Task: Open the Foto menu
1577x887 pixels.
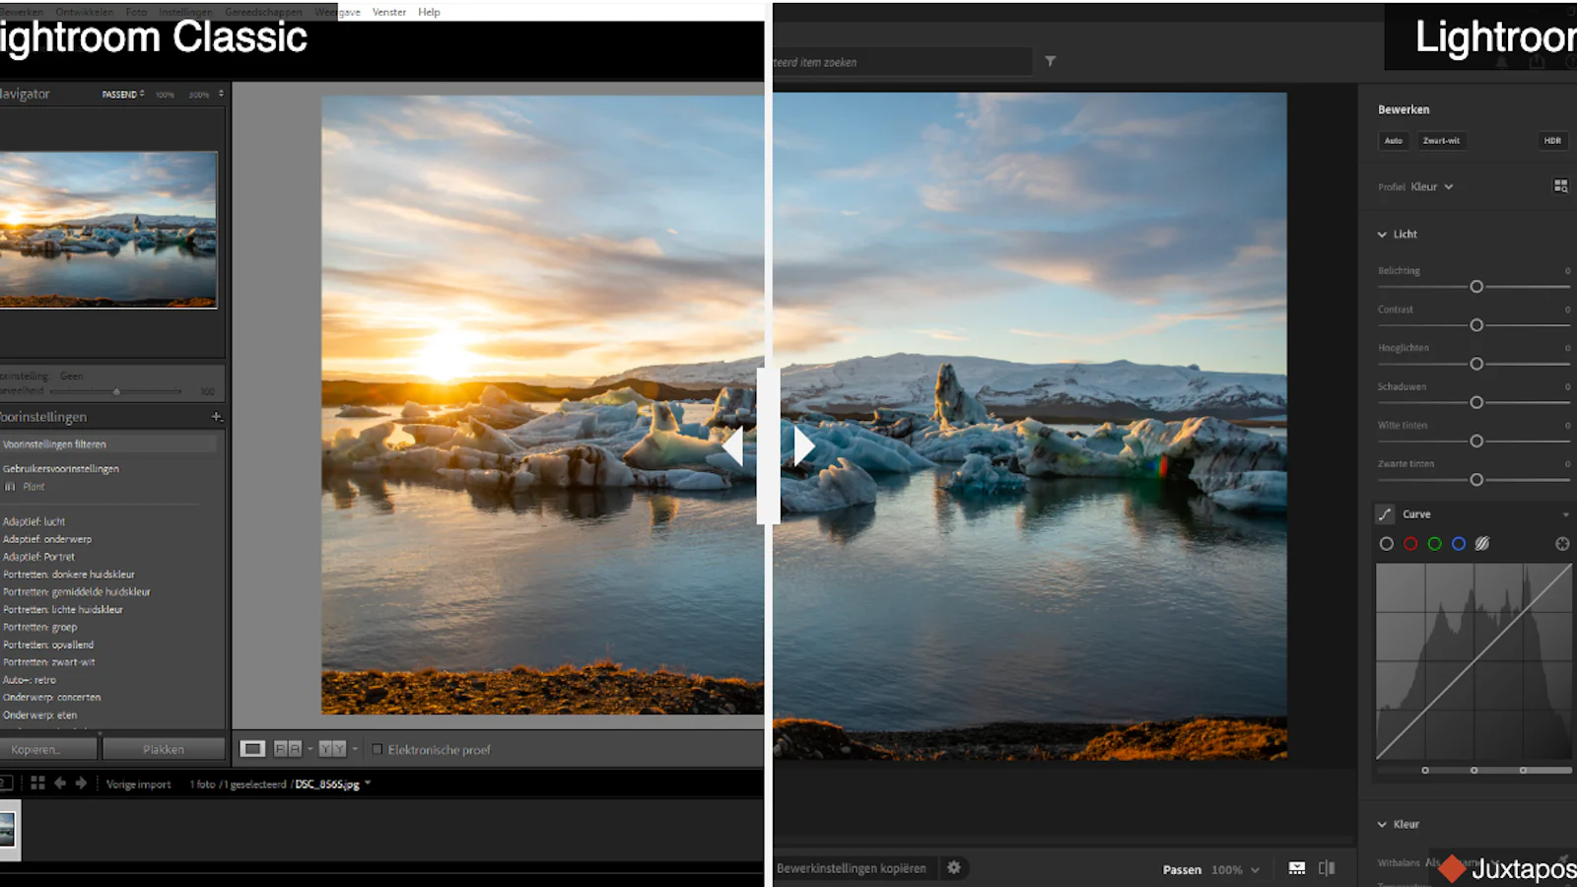Action: click(x=136, y=12)
